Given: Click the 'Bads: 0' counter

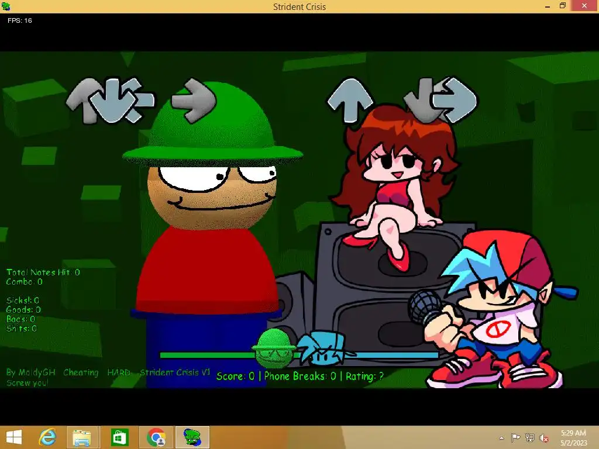Looking at the screenshot, I should (20, 319).
